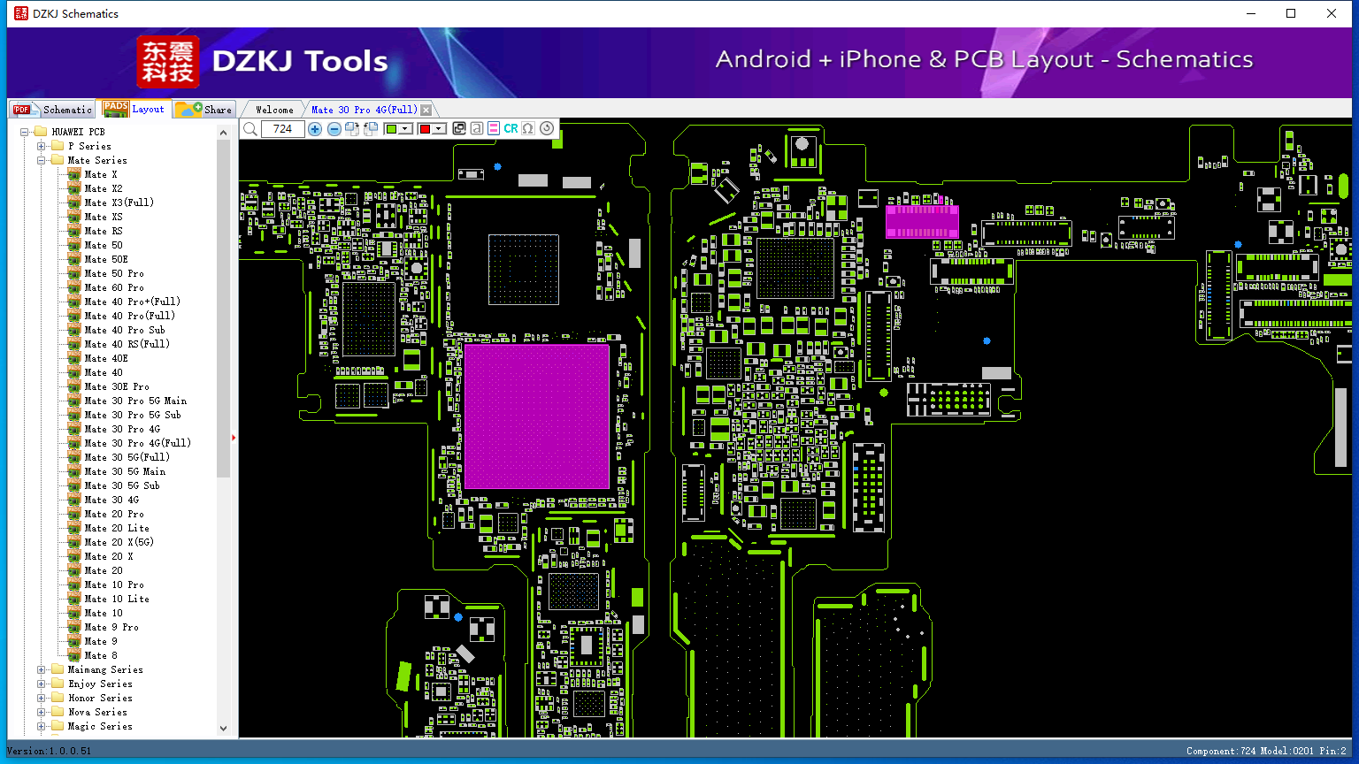
Task: Click the green color swatch in the toolbar
Action: click(x=391, y=129)
